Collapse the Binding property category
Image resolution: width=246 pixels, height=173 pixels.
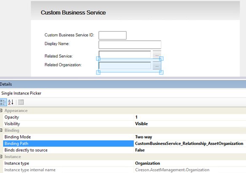pos(1,130)
